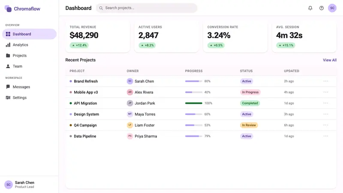Select the Active Users 2,847 card
Screen dimensions: 343x193
pos(166,36)
